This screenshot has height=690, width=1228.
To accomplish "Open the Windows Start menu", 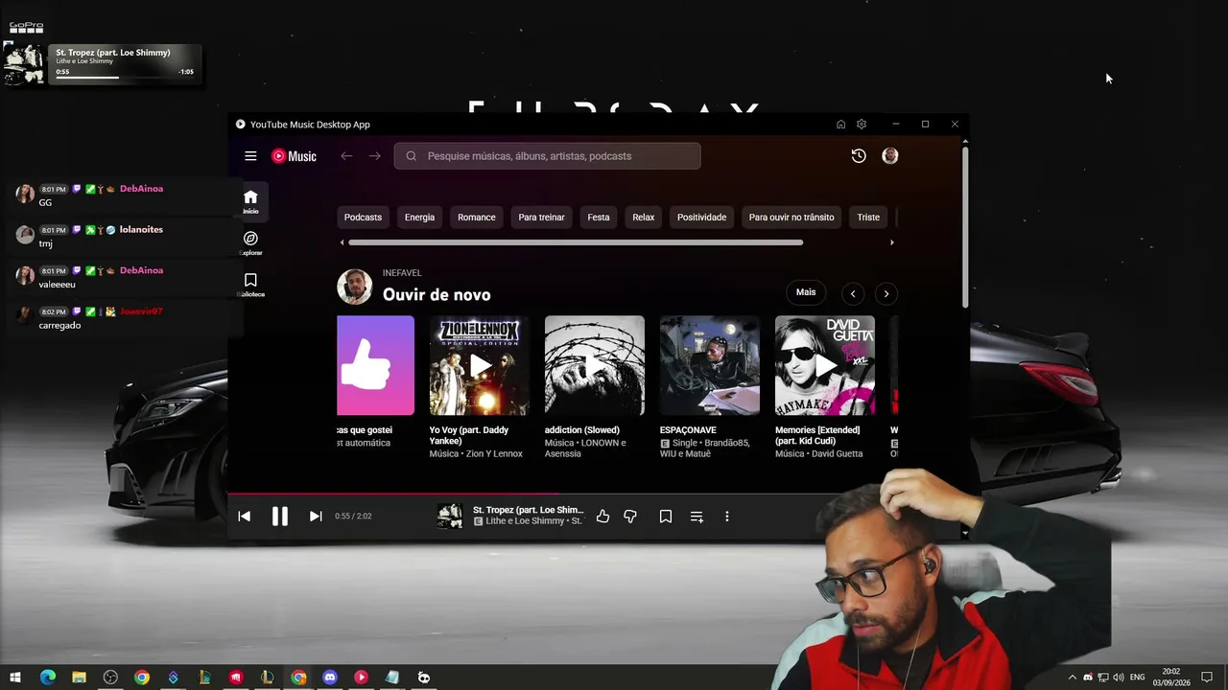I will pos(15,678).
